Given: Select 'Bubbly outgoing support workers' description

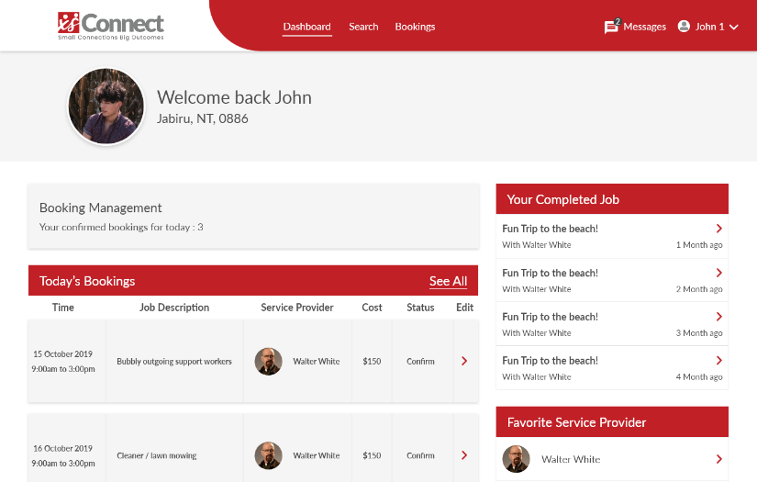Looking at the screenshot, I should pyautogui.click(x=174, y=361).
